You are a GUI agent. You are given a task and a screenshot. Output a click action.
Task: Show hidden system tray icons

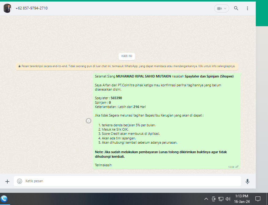click(206, 199)
